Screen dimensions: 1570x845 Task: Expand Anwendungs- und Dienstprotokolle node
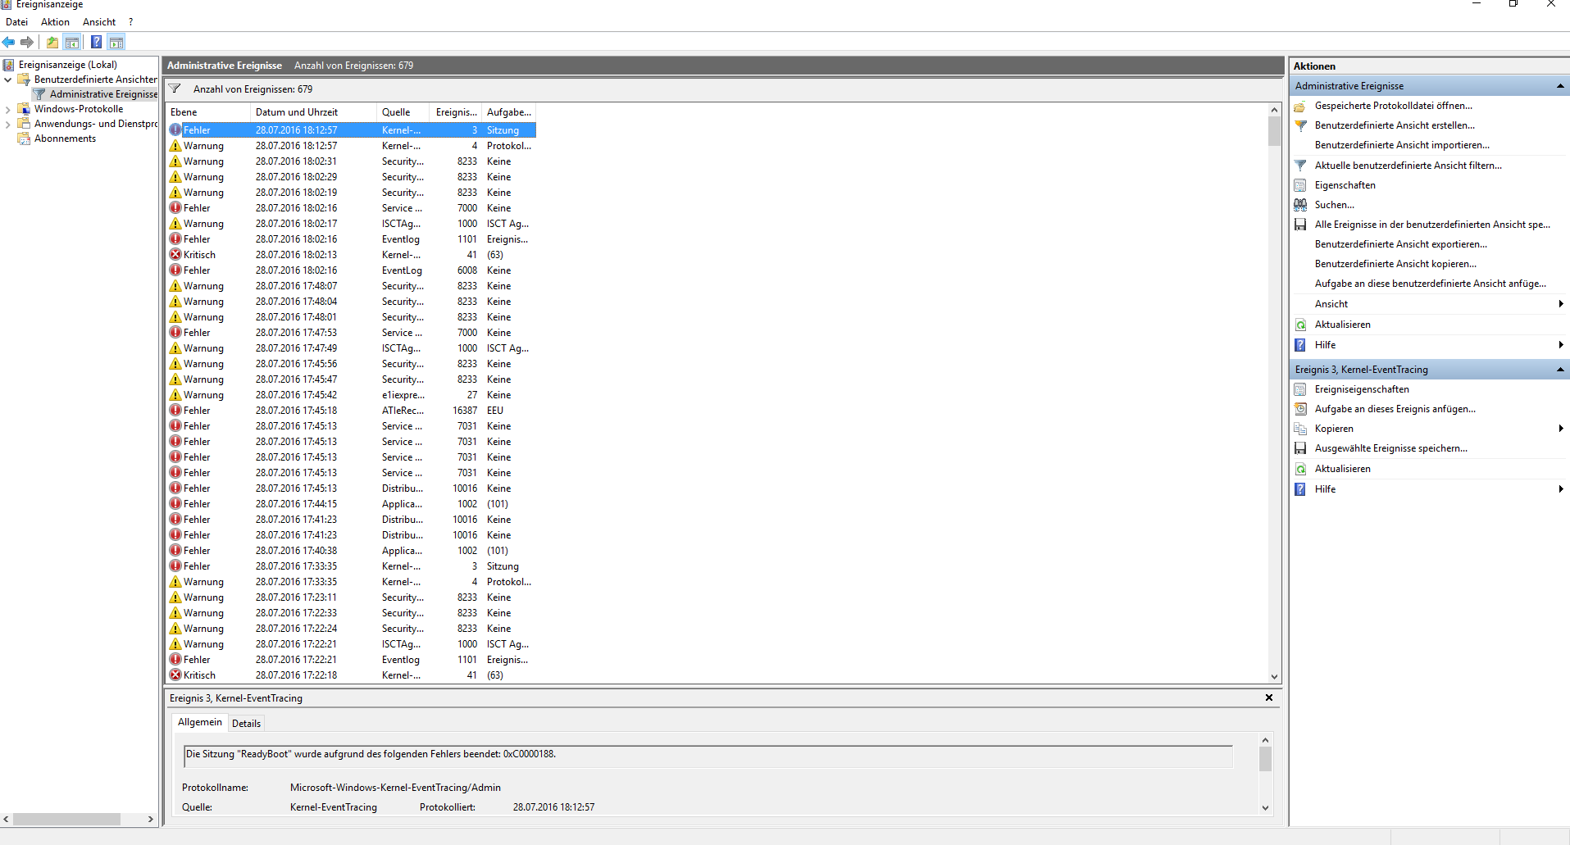pos(7,124)
